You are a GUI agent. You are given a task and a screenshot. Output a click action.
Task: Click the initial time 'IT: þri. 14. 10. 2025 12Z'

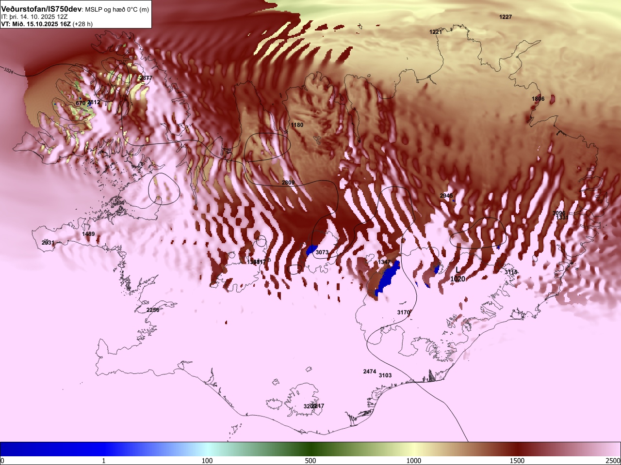(34, 17)
